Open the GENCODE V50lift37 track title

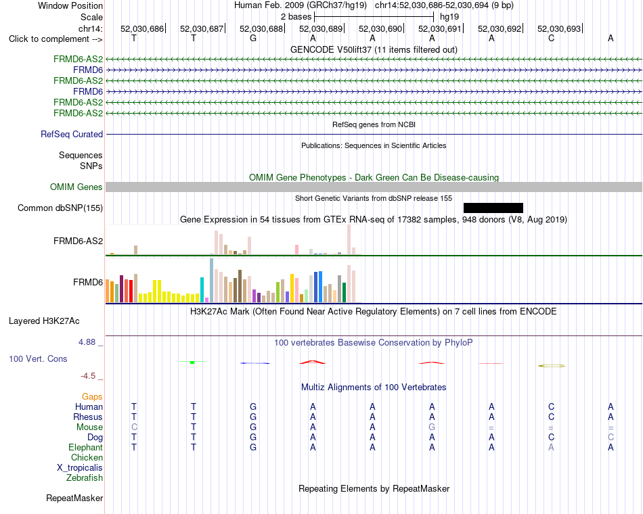[x=374, y=49]
